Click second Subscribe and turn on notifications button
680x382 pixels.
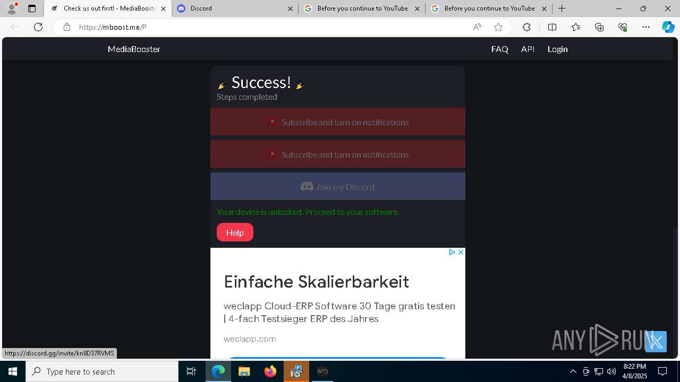(x=338, y=154)
